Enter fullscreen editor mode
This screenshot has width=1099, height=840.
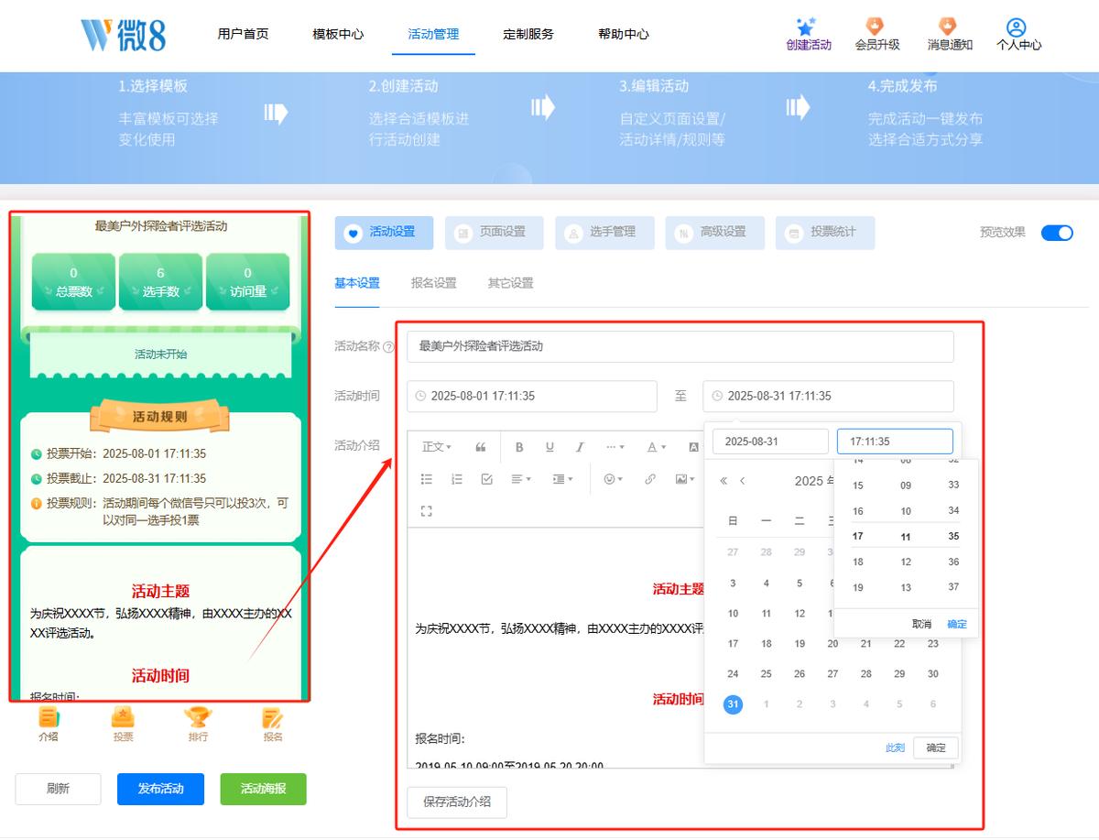click(x=426, y=510)
